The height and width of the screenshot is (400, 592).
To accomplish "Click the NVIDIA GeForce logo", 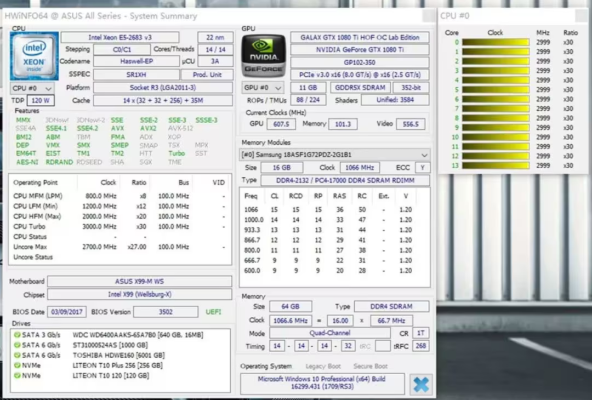I will point(263,55).
